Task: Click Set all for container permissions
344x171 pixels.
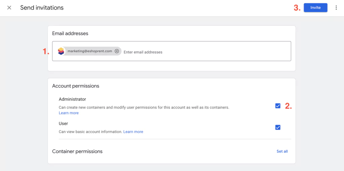Action: [282, 151]
